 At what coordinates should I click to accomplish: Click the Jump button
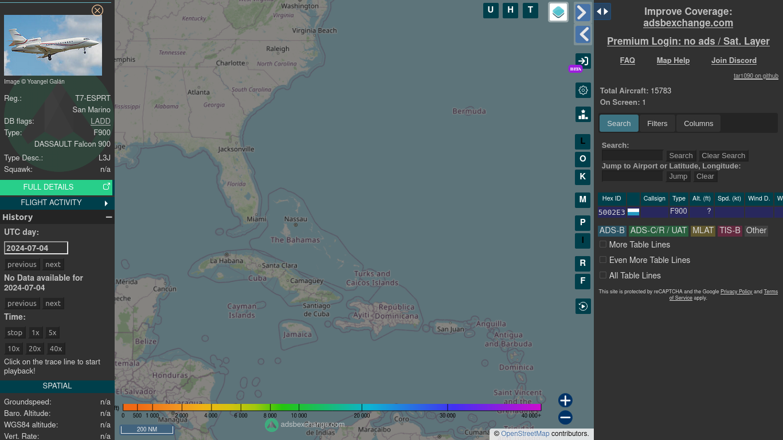click(678, 176)
